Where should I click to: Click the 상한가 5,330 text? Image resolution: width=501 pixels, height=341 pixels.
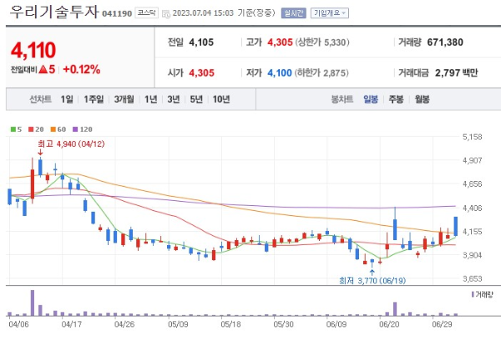click(321, 43)
